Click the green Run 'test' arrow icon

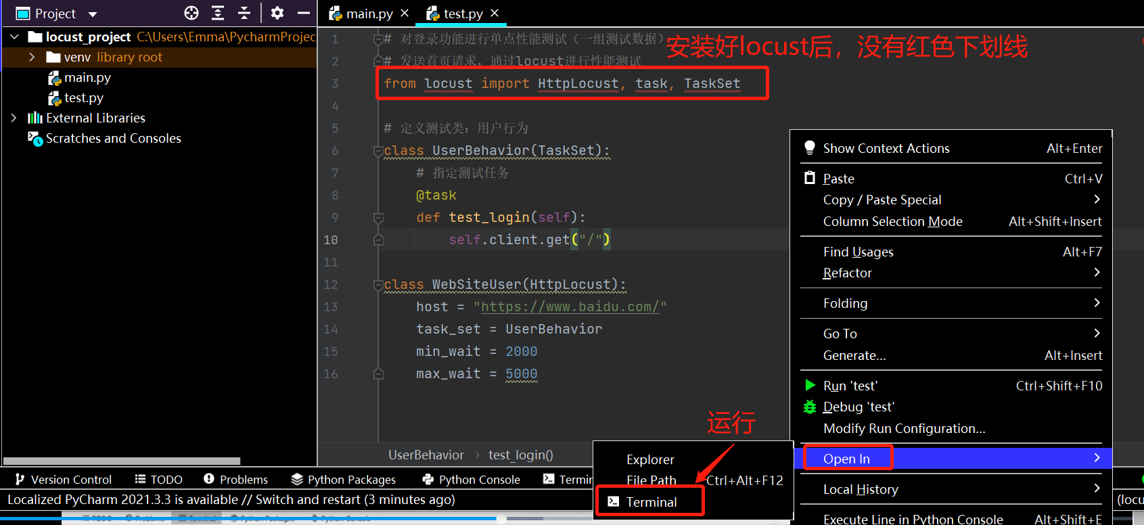pyautogui.click(x=810, y=385)
